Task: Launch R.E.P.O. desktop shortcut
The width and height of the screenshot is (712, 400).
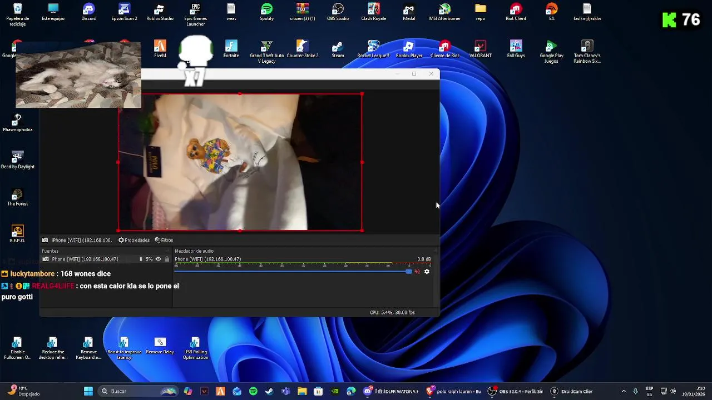Action: tap(18, 234)
